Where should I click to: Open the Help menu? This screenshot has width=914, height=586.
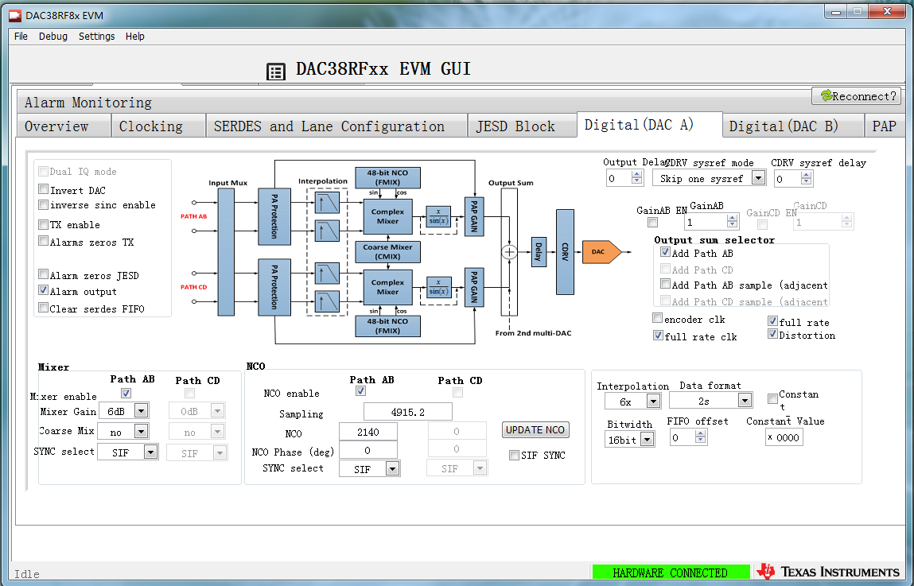[x=134, y=36]
